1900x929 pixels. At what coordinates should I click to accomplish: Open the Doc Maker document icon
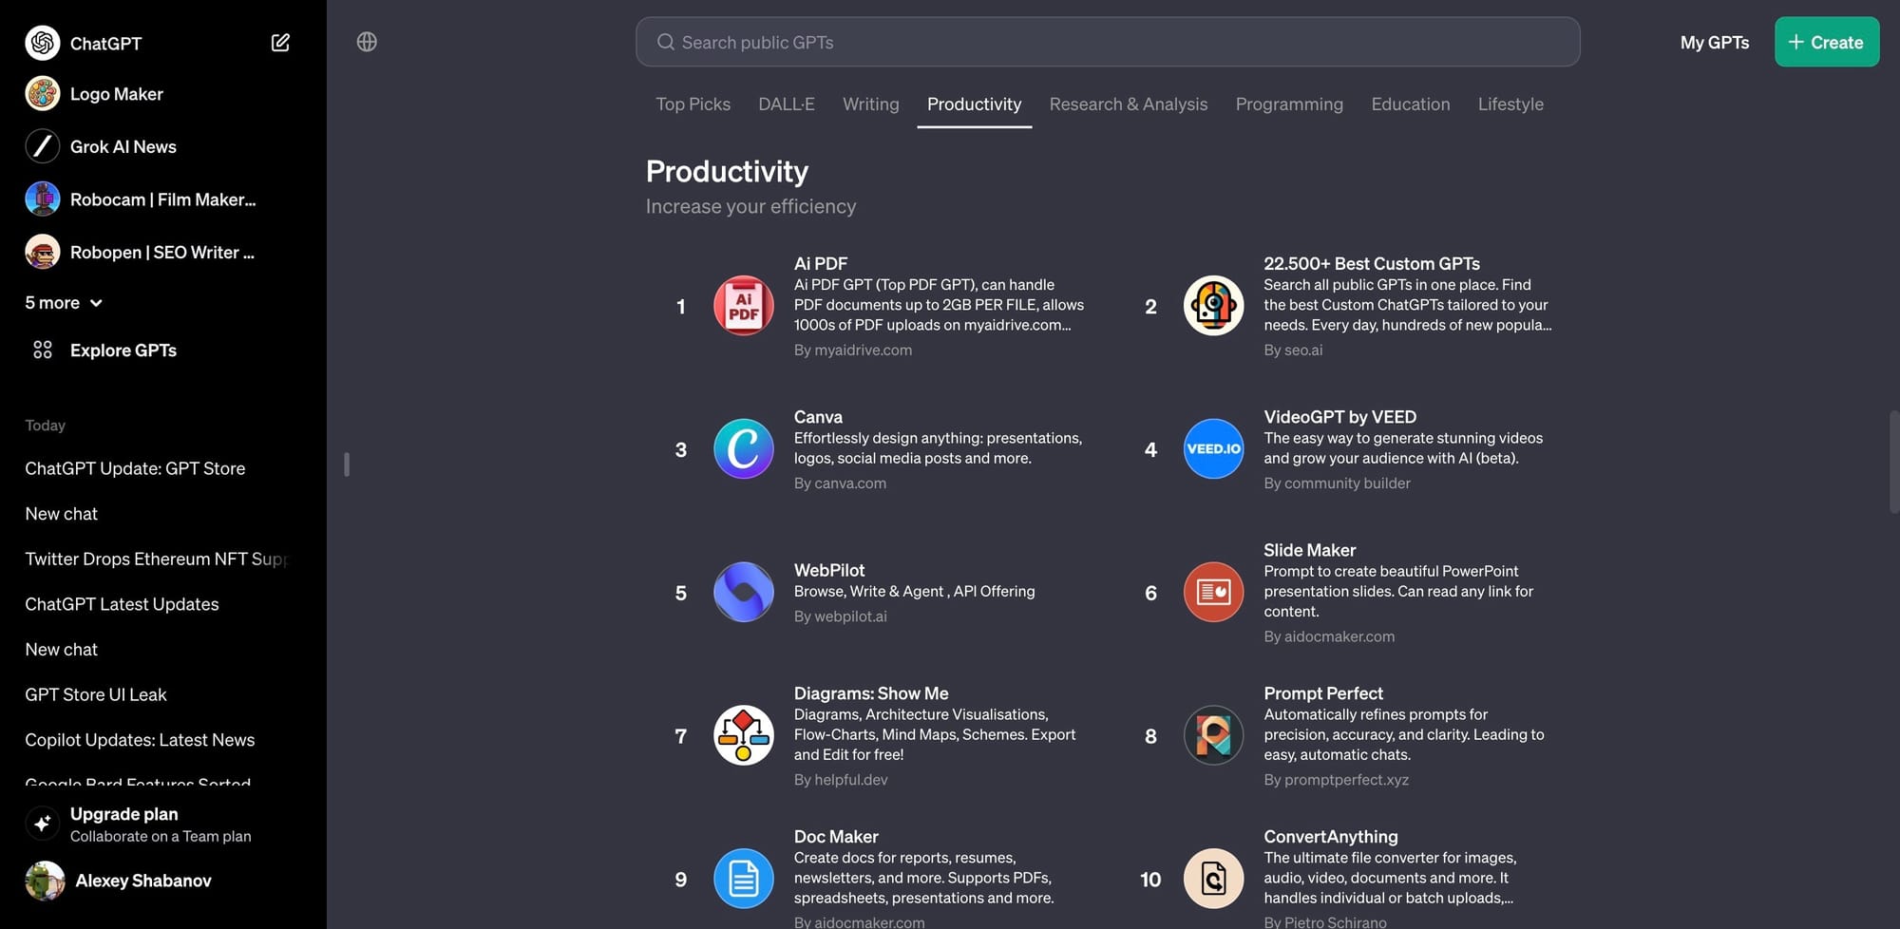coord(744,879)
